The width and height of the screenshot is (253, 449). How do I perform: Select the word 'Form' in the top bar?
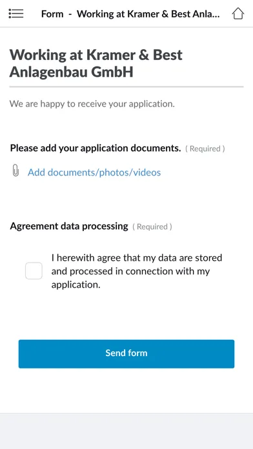click(x=52, y=14)
